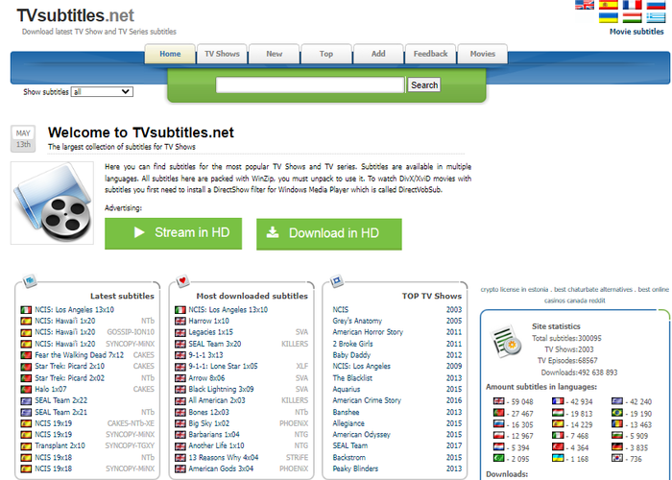Click the flag next to Harrow 1x10
Viewport: 672px width, 480px height.
(x=180, y=321)
